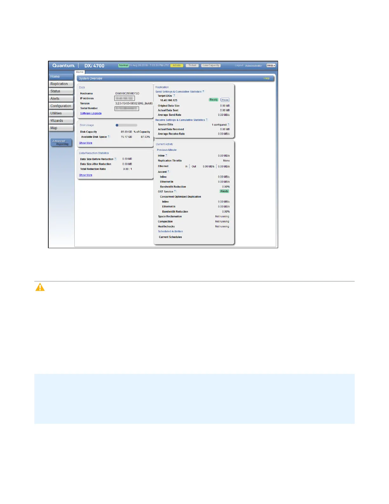The image size is (389, 504).
Task: Open the Map menu in the sidebar
Action: [x=61, y=128]
